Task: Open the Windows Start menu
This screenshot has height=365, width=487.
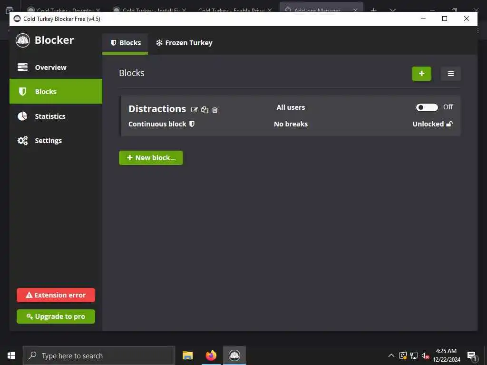Action: click(x=11, y=355)
